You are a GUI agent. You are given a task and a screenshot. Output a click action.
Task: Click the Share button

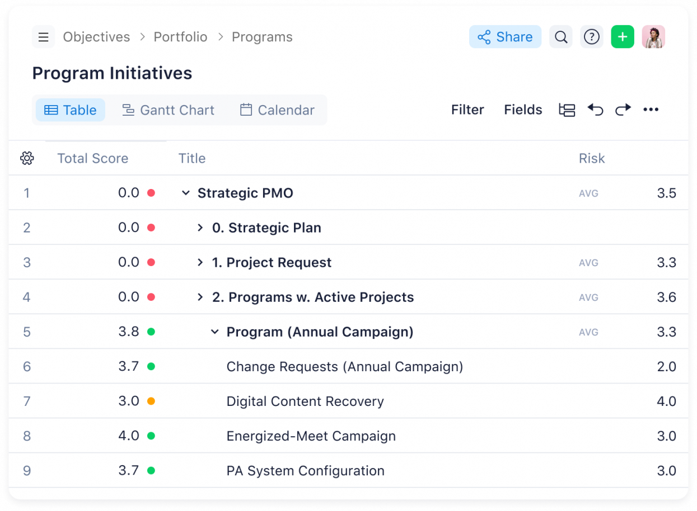point(505,37)
